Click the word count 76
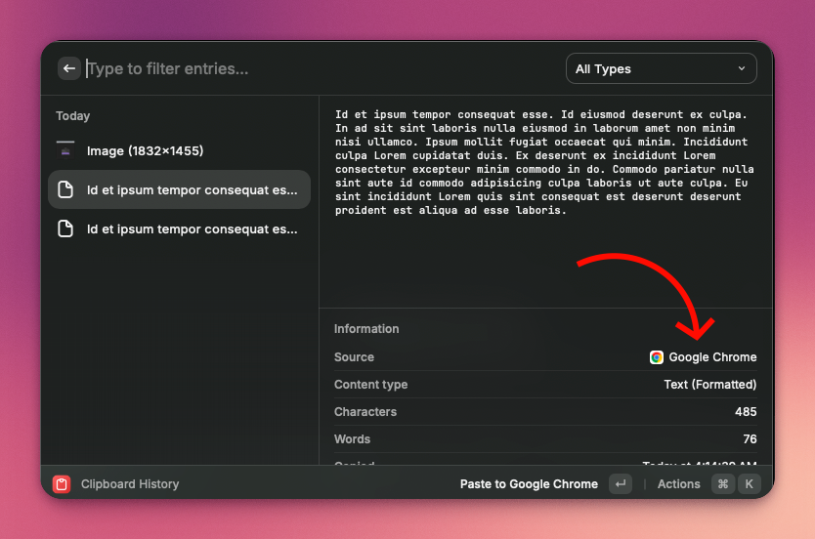815x539 pixels. click(751, 439)
